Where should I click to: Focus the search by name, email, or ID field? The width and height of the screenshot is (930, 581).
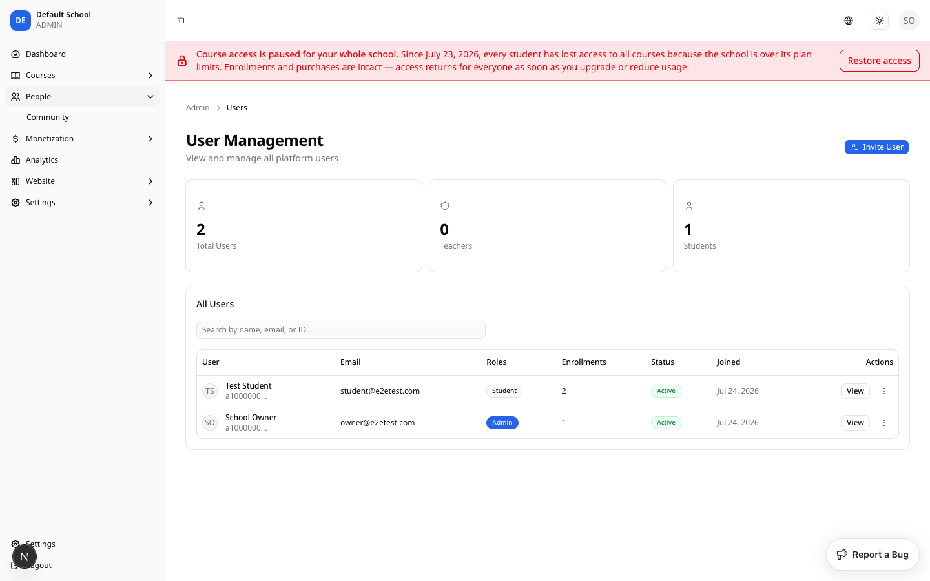(341, 330)
